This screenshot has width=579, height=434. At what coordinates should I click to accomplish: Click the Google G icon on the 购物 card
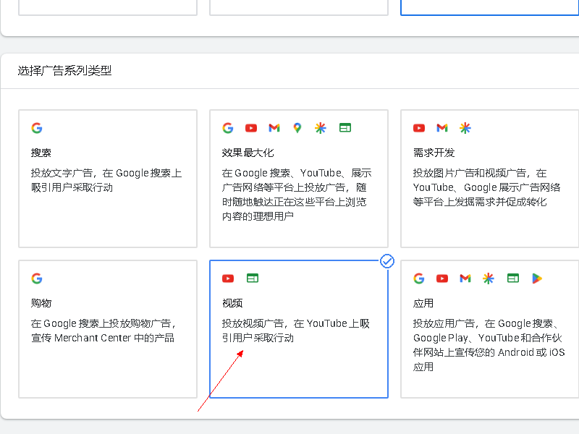point(37,278)
